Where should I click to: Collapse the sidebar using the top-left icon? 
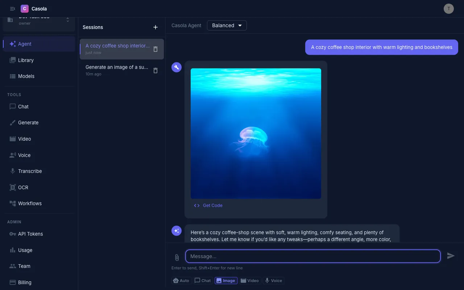[12, 8]
